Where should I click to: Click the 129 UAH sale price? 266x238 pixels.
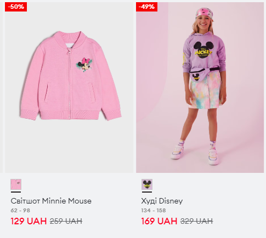[29, 221]
